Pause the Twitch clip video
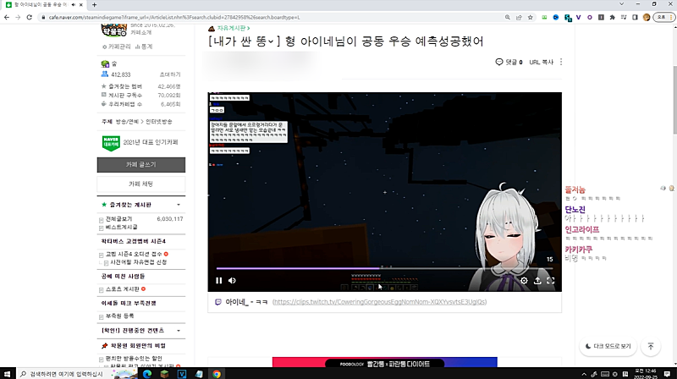The width and height of the screenshot is (677, 379). 219,281
